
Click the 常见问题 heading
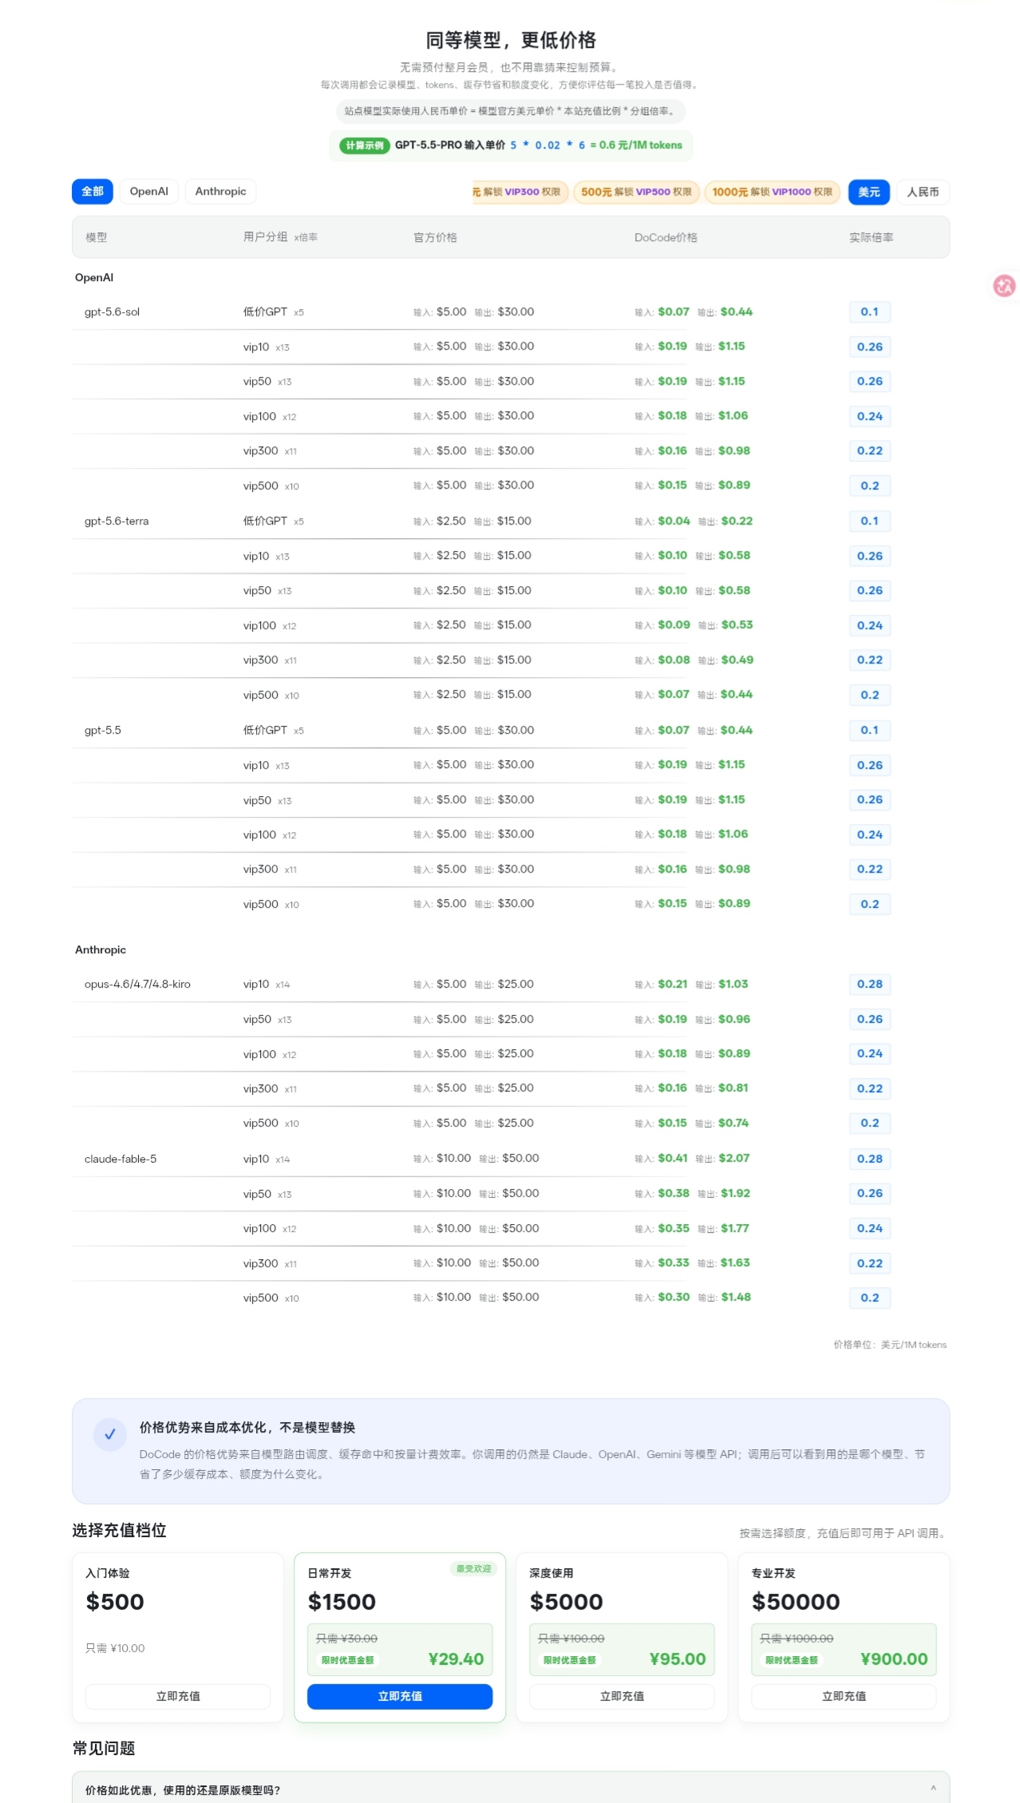point(104,1749)
